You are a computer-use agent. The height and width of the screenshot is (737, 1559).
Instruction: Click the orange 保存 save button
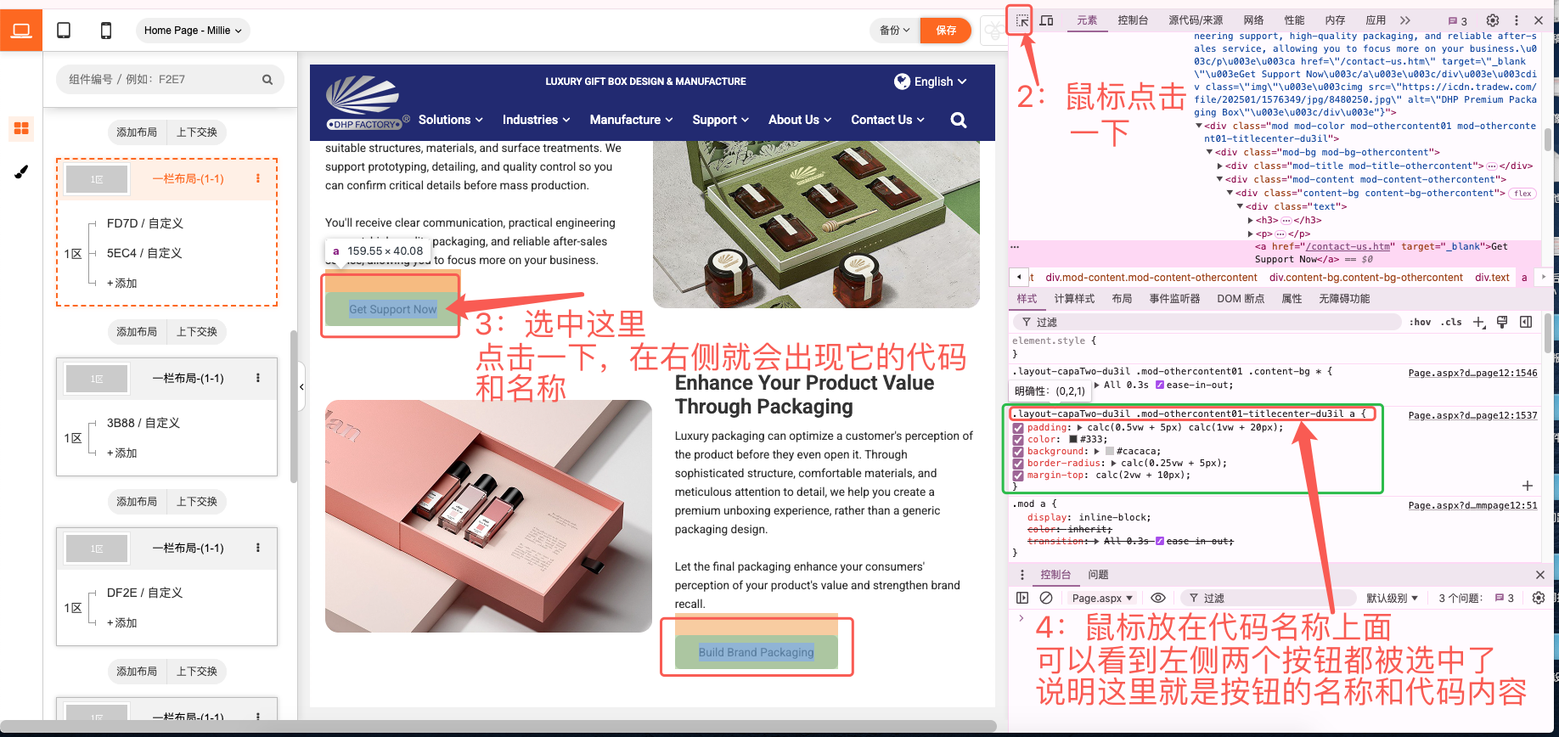[946, 31]
